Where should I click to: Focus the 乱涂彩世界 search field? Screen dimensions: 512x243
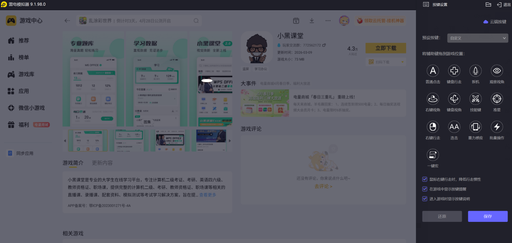click(139, 21)
